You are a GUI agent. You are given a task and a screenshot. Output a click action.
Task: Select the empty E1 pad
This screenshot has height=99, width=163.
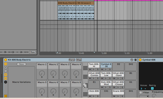pos(94,85)
